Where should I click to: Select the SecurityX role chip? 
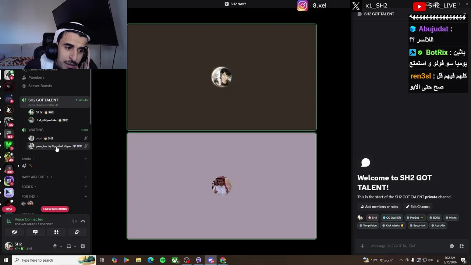click(x=417, y=226)
